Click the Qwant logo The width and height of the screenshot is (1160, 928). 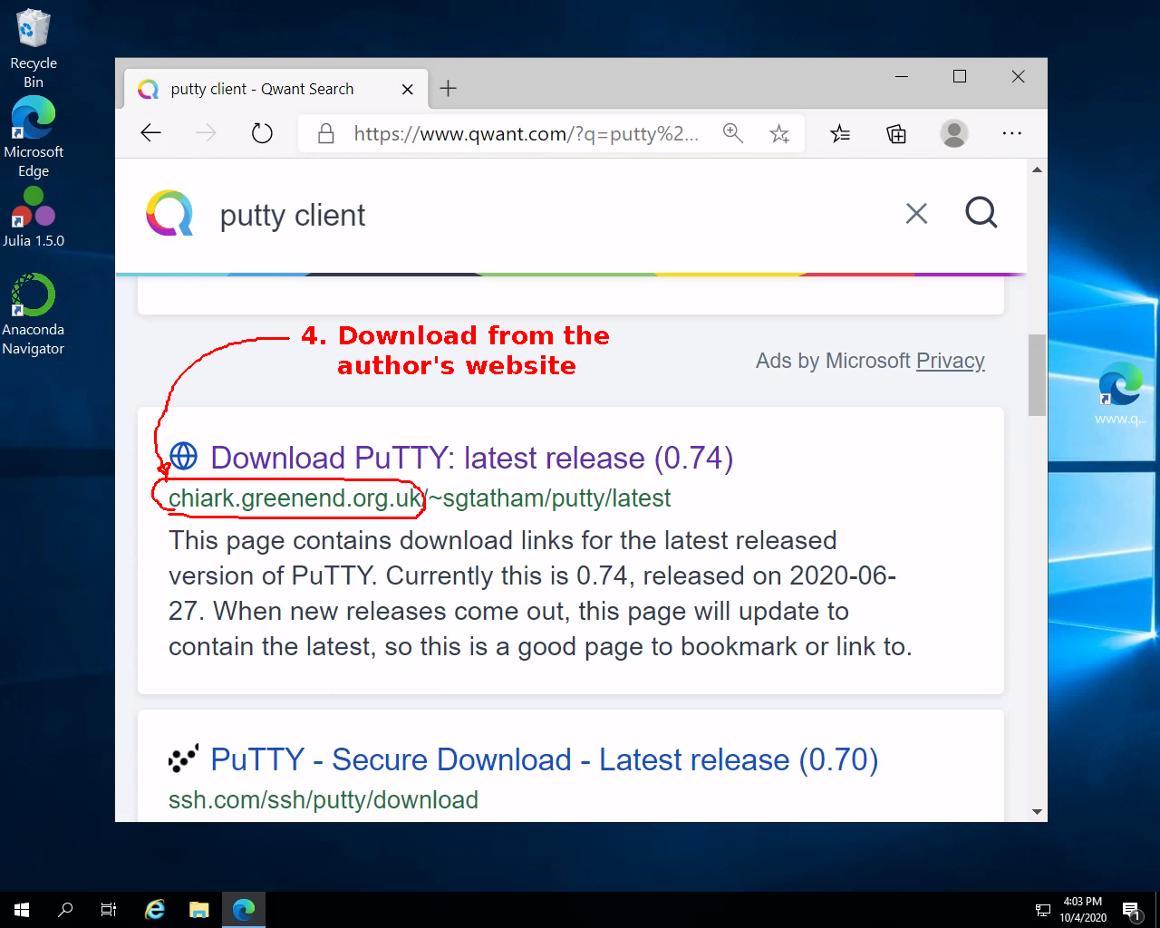point(169,214)
